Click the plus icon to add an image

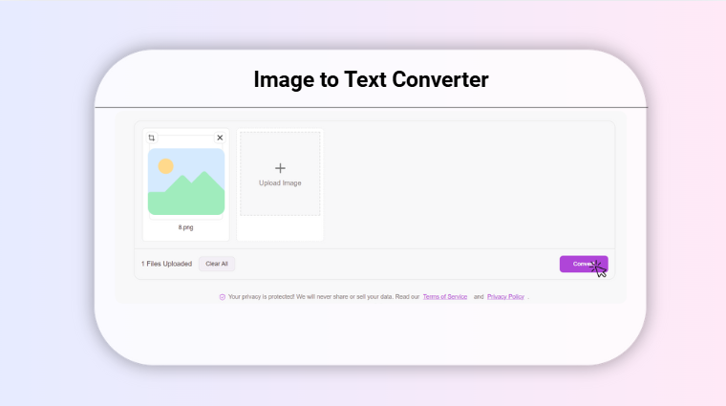[x=280, y=168]
